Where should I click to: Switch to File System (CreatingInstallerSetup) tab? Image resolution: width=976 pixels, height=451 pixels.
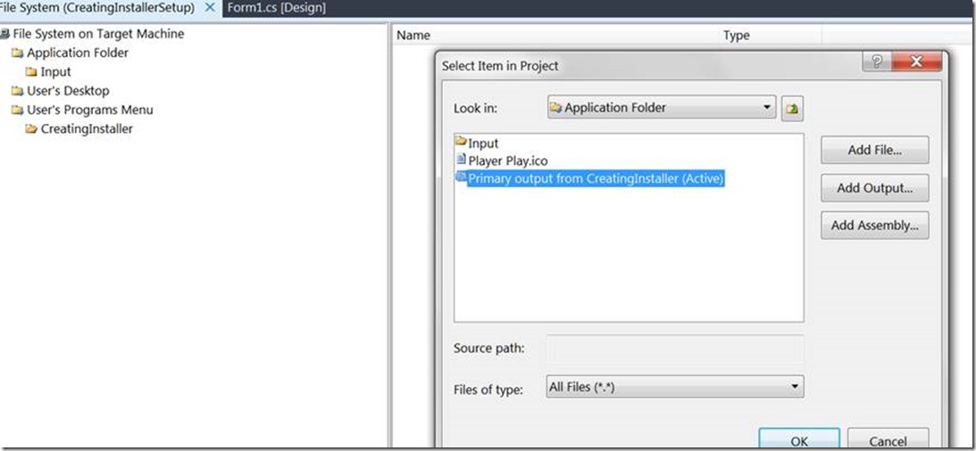pyautogui.click(x=96, y=8)
